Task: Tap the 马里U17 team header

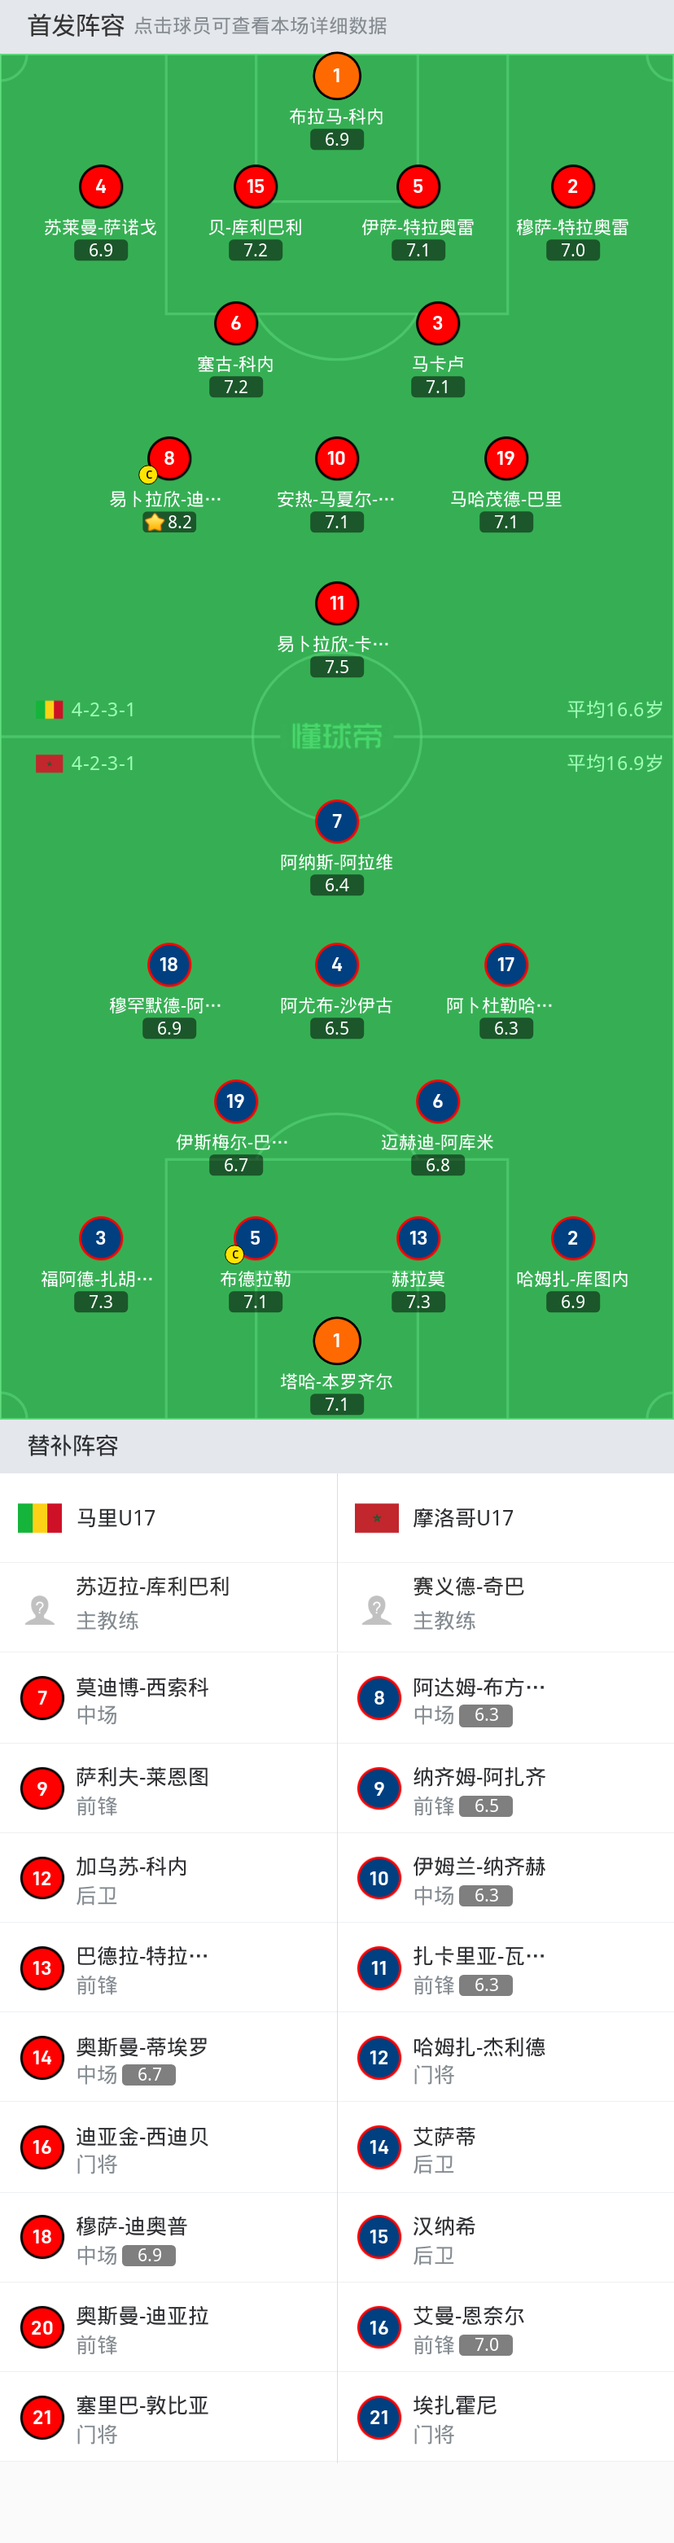Action: 116,1517
